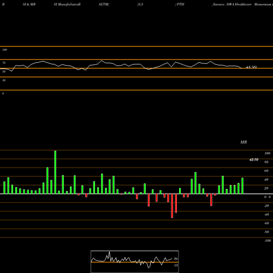Click the last green MR bar
Screen dimensions: 273x273
[242, 186]
